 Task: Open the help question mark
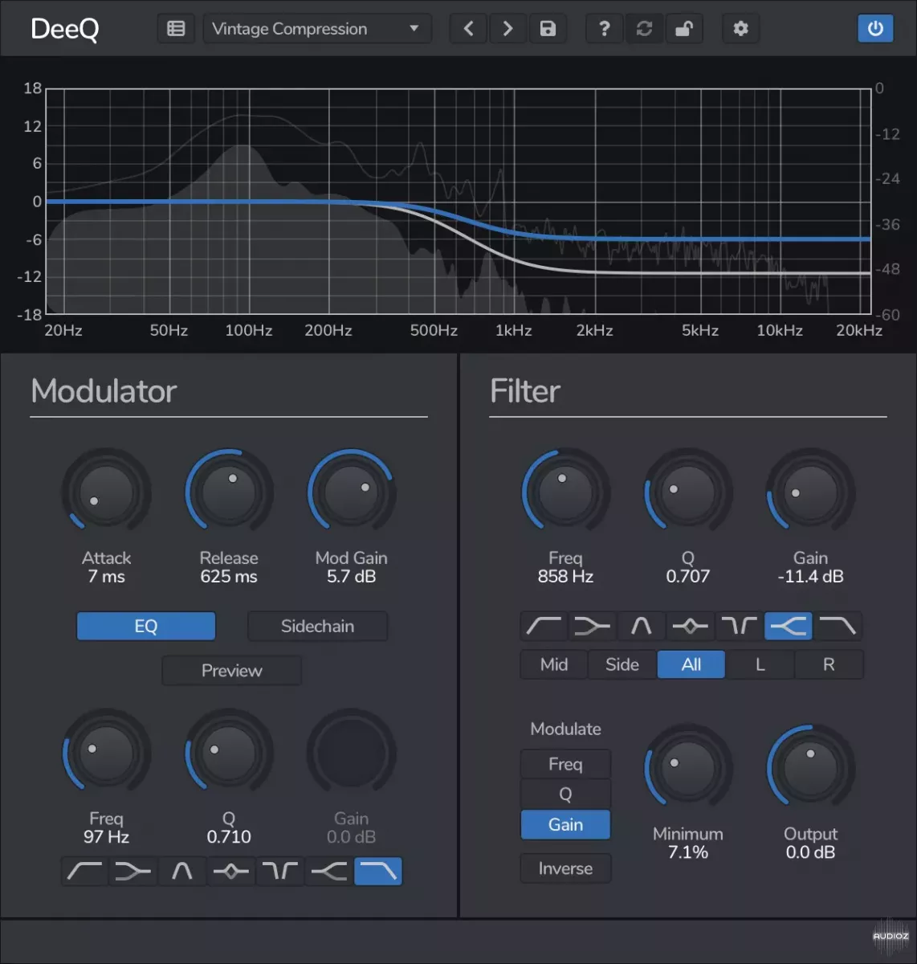coord(605,29)
